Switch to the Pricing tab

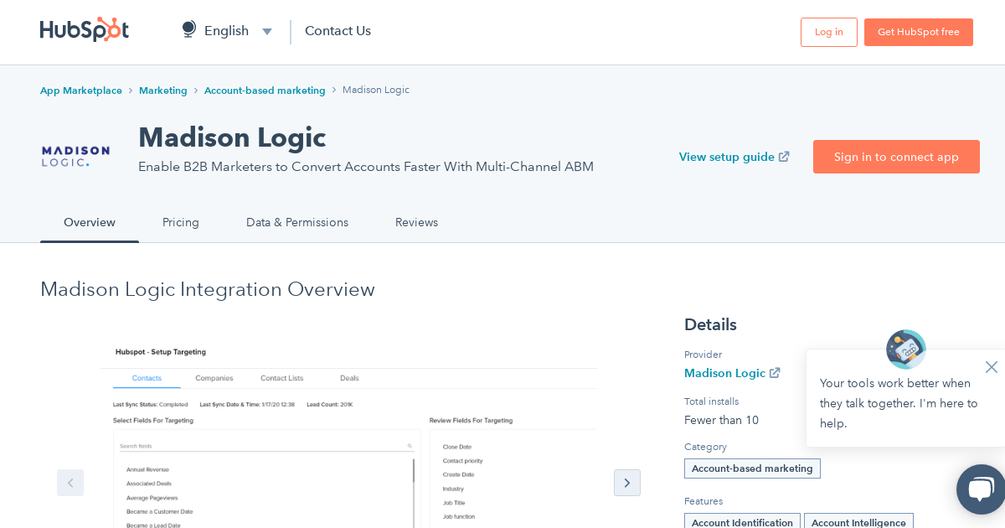pyautogui.click(x=181, y=222)
